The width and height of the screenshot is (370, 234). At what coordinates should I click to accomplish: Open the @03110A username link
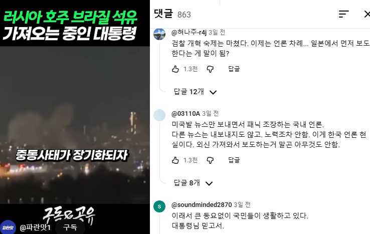[x=186, y=114]
